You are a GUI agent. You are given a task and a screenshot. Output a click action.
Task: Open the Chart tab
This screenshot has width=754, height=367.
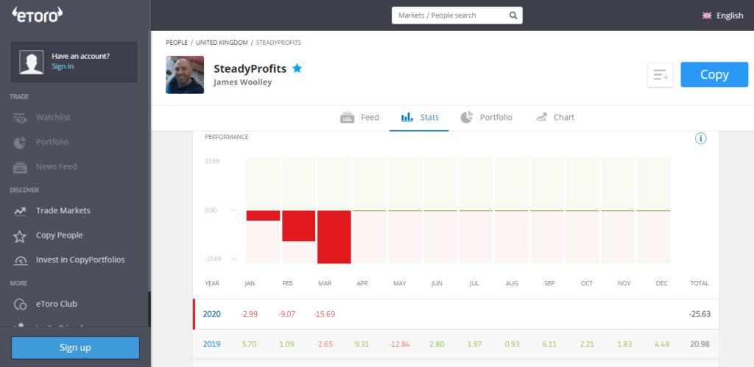point(554,117)
